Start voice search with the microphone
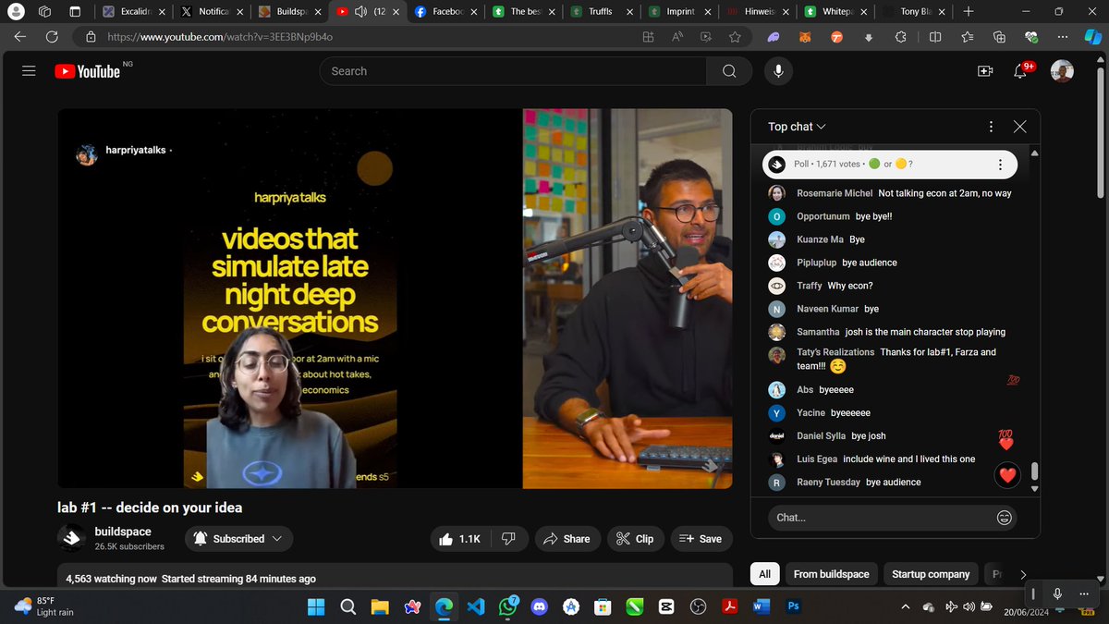Viewport: 1109px width, 624px height. [x=779, y=71]
